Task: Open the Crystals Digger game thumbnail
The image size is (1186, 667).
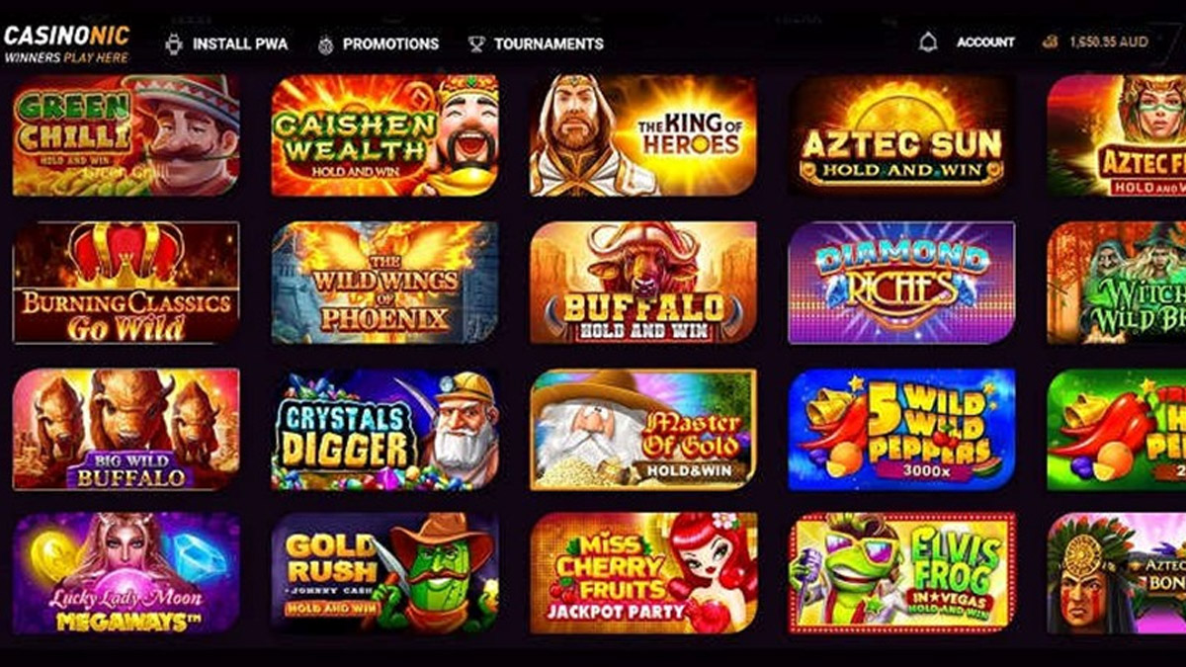Action: point(385,430)
